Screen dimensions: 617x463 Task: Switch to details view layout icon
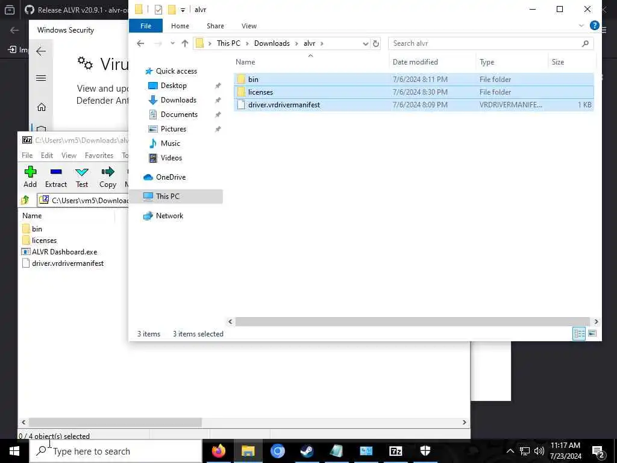click(x=579, y=334)
